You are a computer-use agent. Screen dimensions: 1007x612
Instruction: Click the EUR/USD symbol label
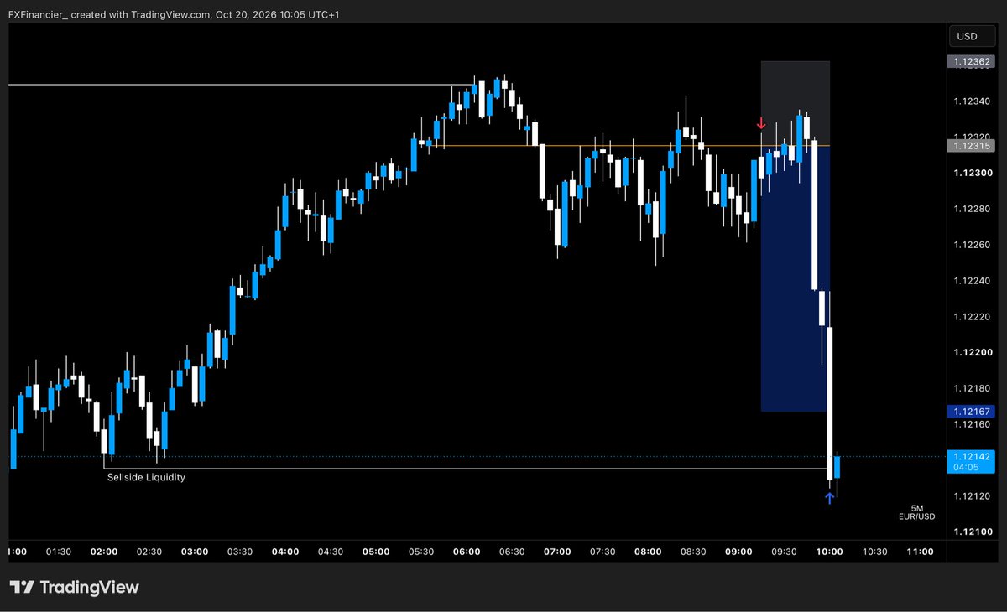click(x=916, y=517)
